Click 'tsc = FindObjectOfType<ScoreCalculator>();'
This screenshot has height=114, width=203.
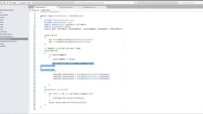(71, 40)
